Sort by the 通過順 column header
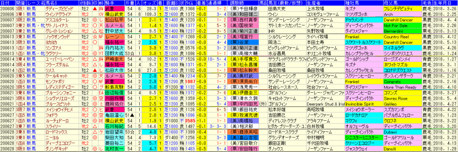Image resolution: width=458 pixels, height=152 pixels. [x=217, y=3]
